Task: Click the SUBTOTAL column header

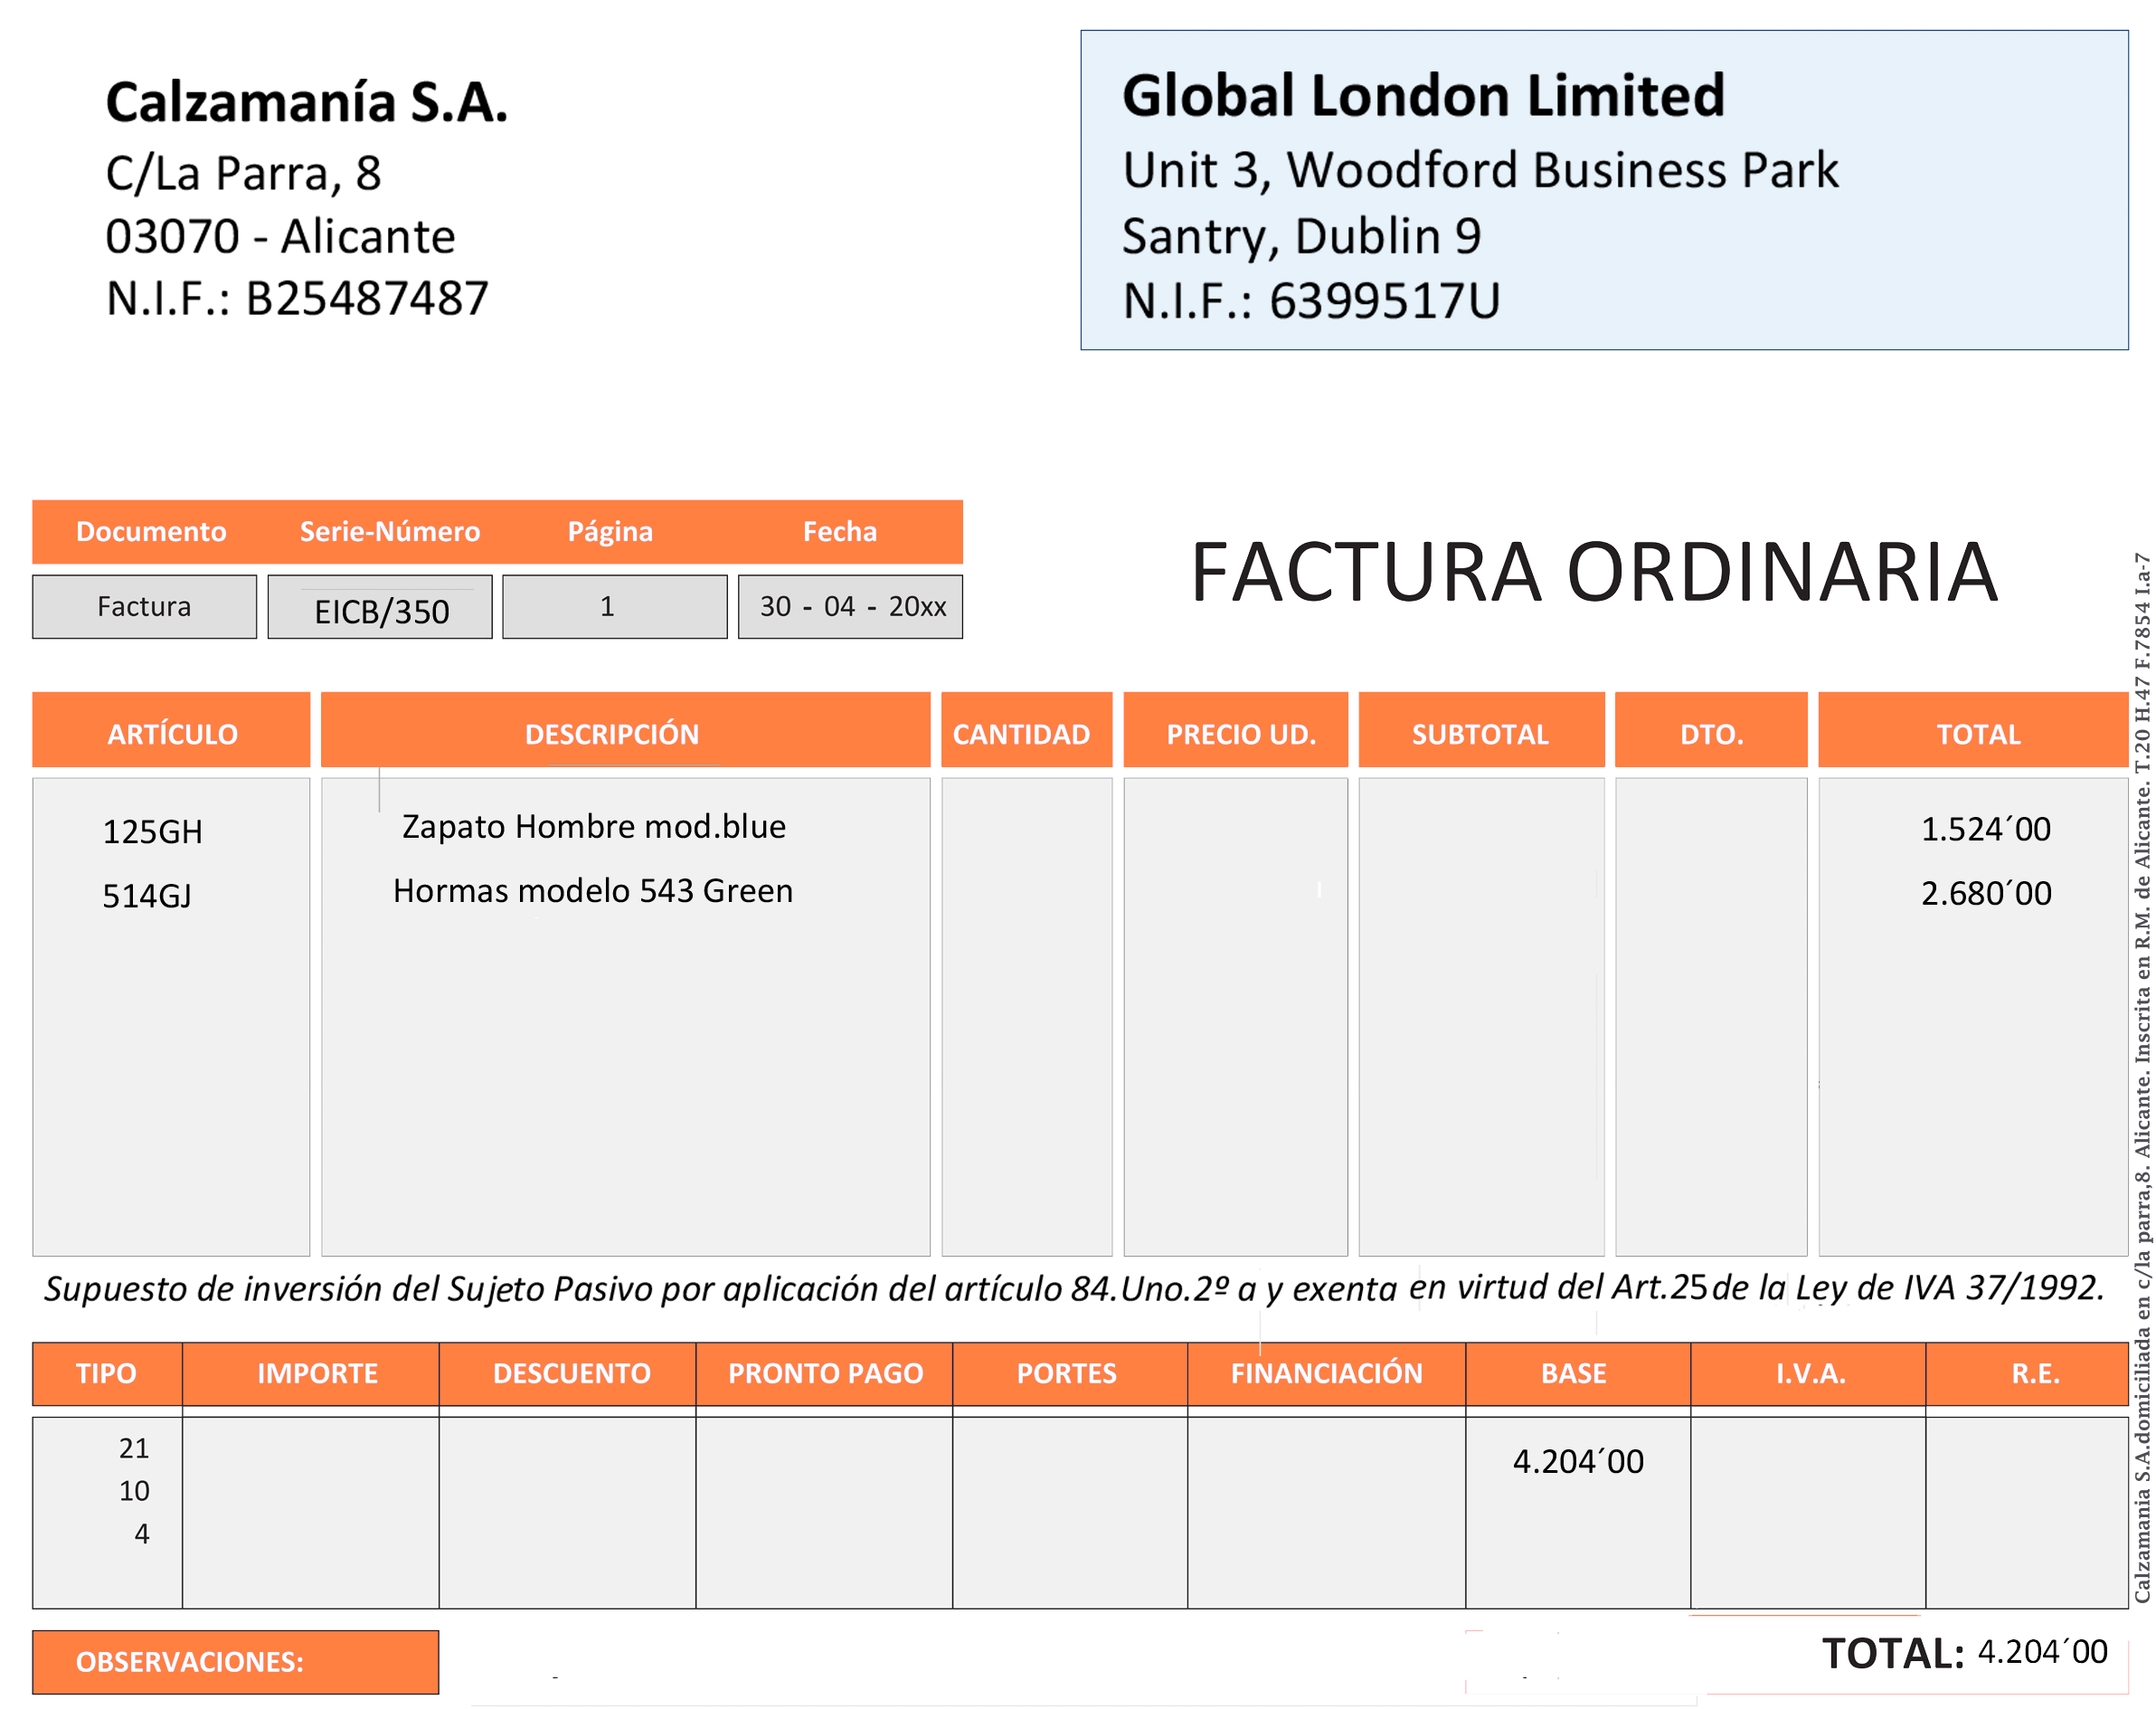Action: point(1480,734)
